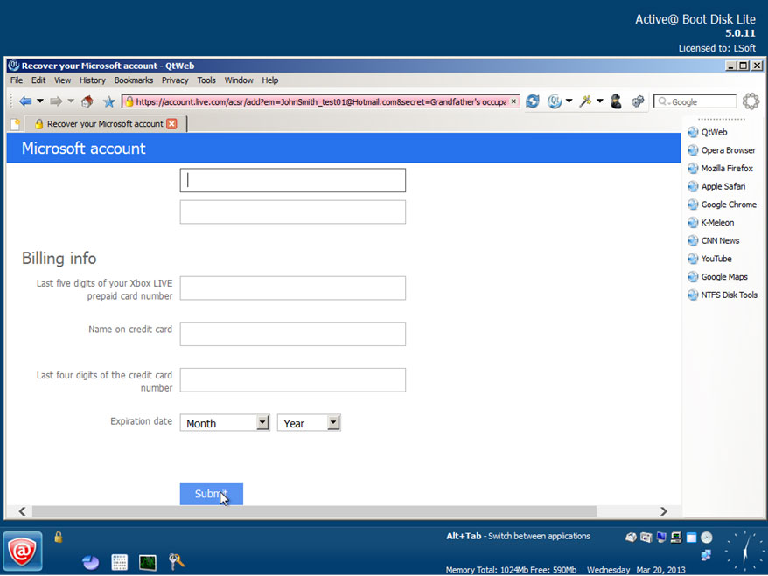
Task: Open the NTFS Disk Tools bookmark
Action: point(723,295)
